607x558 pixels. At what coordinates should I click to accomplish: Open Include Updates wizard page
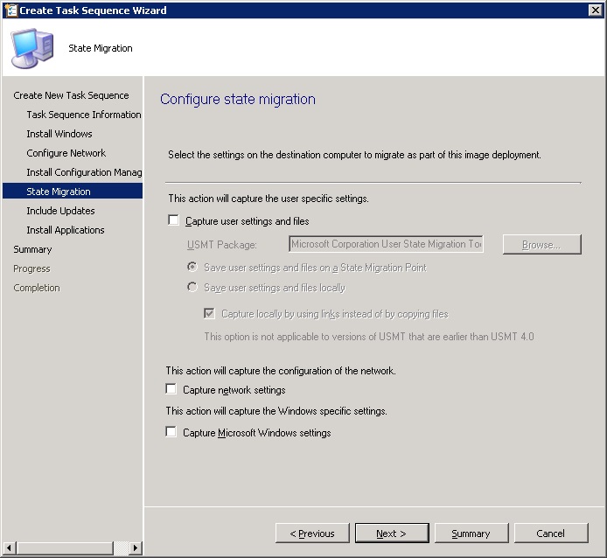[60, 211]
